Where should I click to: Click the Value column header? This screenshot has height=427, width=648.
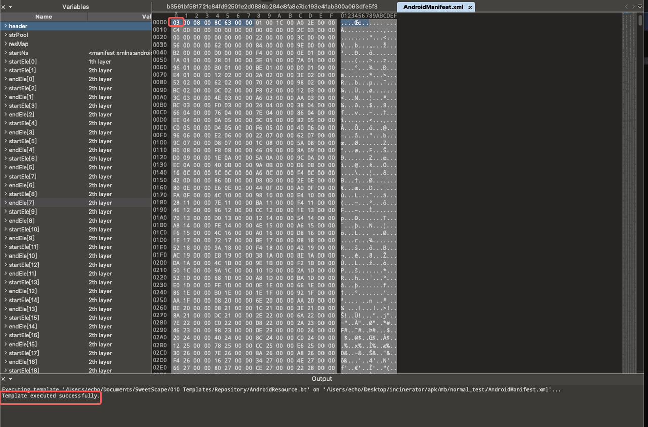point(120,17)
